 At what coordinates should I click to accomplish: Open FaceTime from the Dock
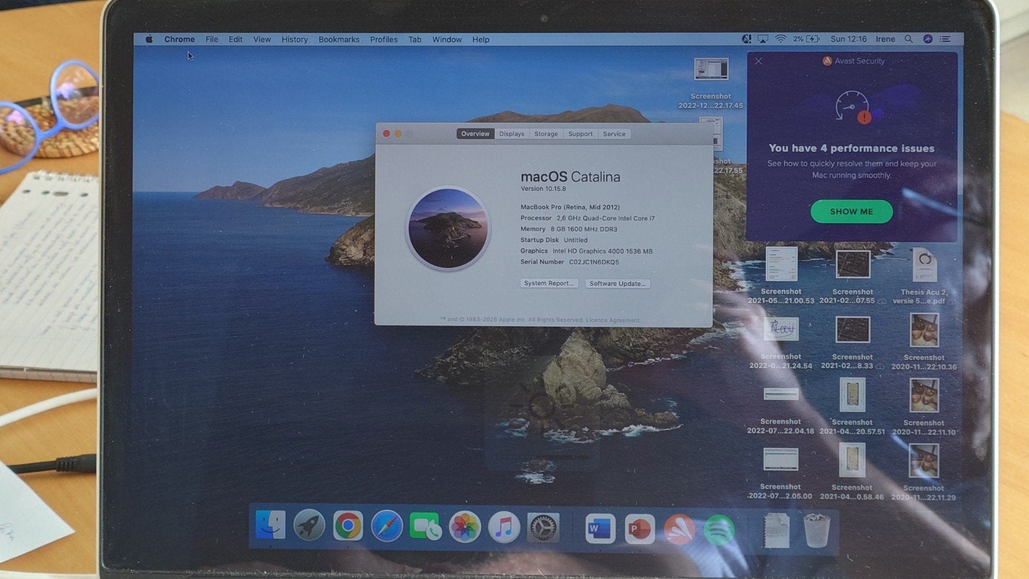425,526
